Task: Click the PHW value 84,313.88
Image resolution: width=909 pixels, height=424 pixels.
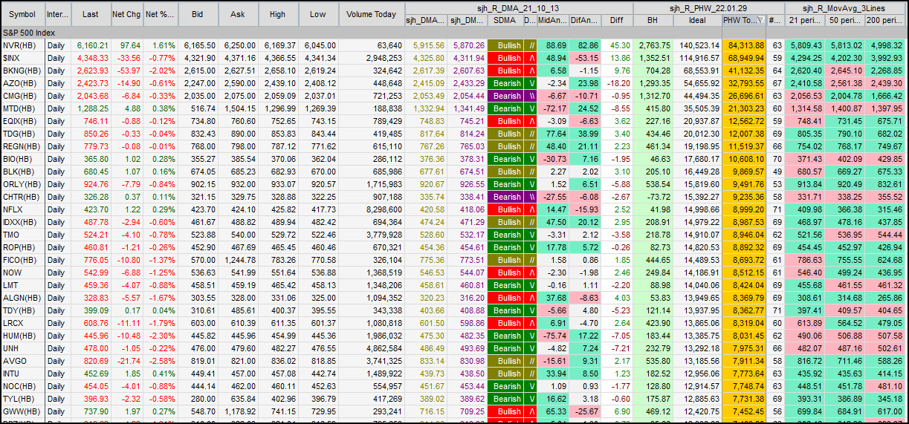Action: (743, 45)
